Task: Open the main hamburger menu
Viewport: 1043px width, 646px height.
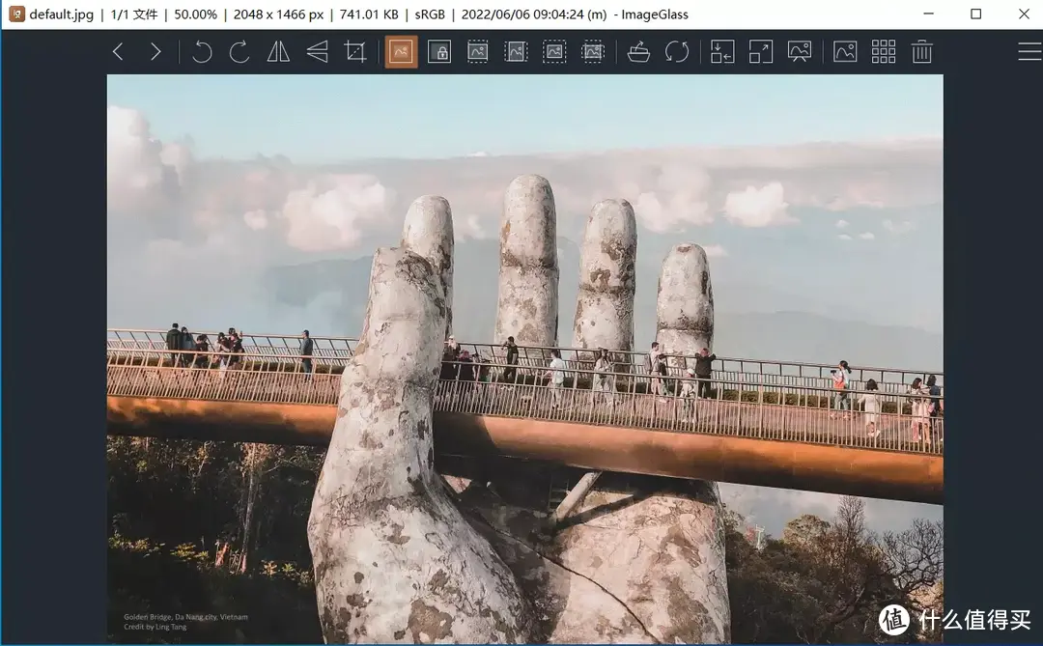Action: point(1029,52)
